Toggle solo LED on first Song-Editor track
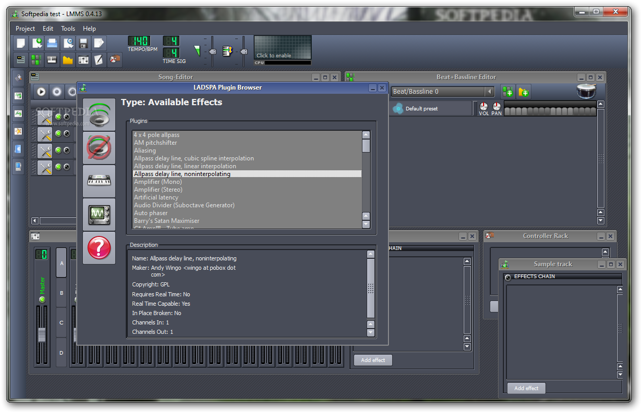The height and width of the screenshot is (413, 642). tap(66, 117)
